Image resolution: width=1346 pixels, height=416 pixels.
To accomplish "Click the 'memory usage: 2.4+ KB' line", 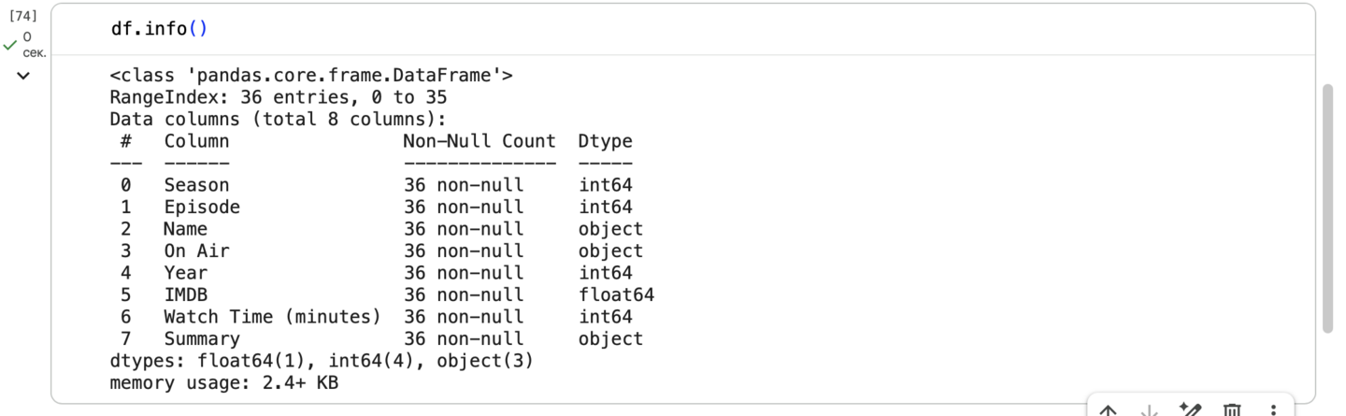I will (223, 382).
